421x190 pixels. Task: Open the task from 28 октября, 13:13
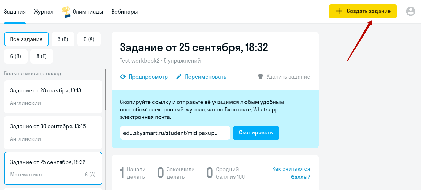coord(53,97)
